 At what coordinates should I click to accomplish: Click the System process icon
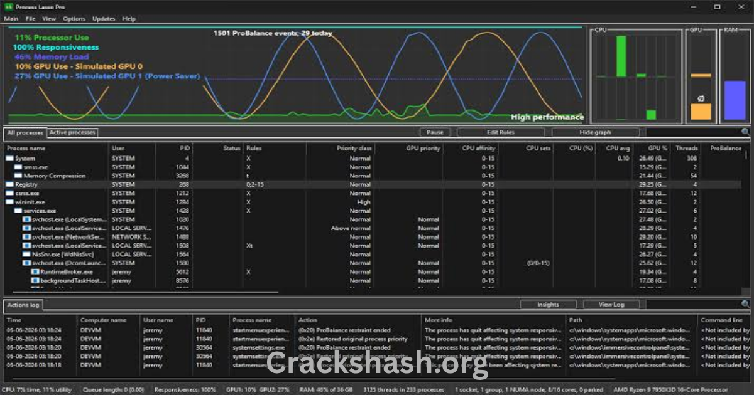coord(9,158)
